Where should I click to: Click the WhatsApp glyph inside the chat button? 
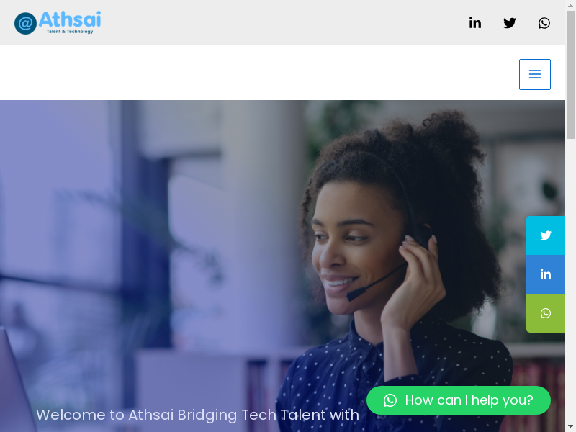click(x=390, y=400)
